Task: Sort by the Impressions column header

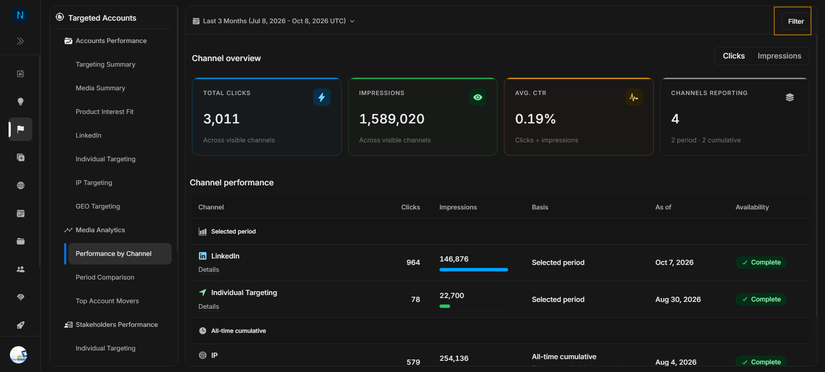Action: click(x=458, y=207)
